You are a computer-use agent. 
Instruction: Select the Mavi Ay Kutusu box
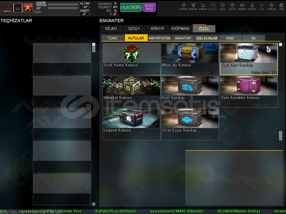point(190,59)
